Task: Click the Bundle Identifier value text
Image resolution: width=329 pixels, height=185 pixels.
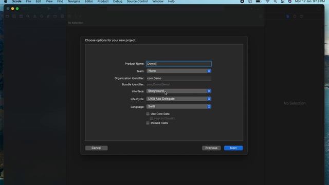Action: pos(159,84)
